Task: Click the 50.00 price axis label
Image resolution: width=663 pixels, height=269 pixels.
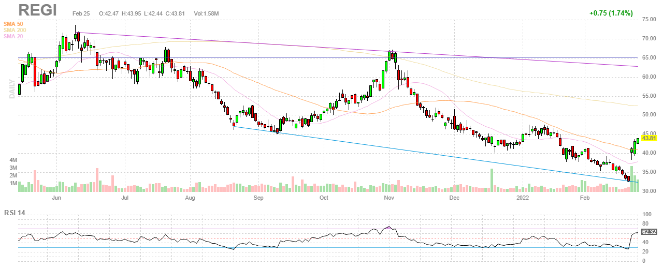Action: coord(649,115)
